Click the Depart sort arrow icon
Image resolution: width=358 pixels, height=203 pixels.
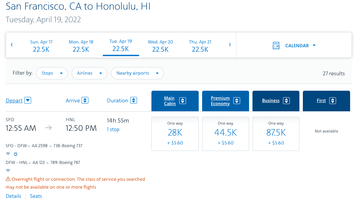[x=28, y=101]
